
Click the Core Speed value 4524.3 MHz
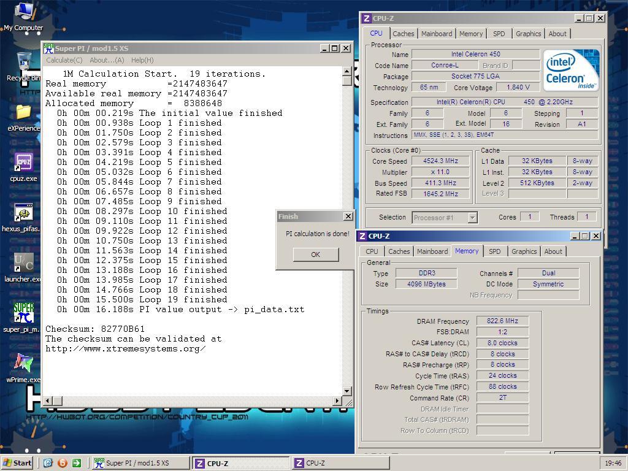coord(440,161)
